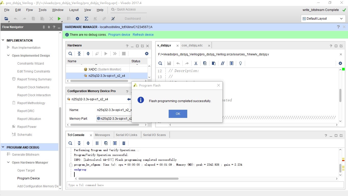This screenshot has width=348, height=196.
Task: Click Open Target under Hardware Manager
Action: (x=26, y=170)
